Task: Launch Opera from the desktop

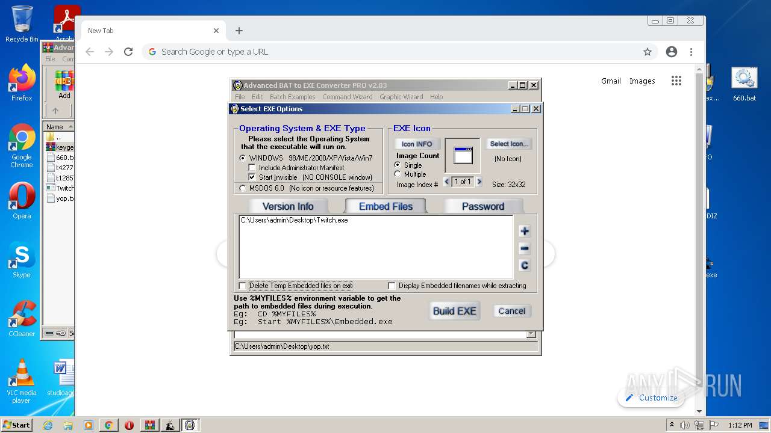Action: (x=22, y=200)
